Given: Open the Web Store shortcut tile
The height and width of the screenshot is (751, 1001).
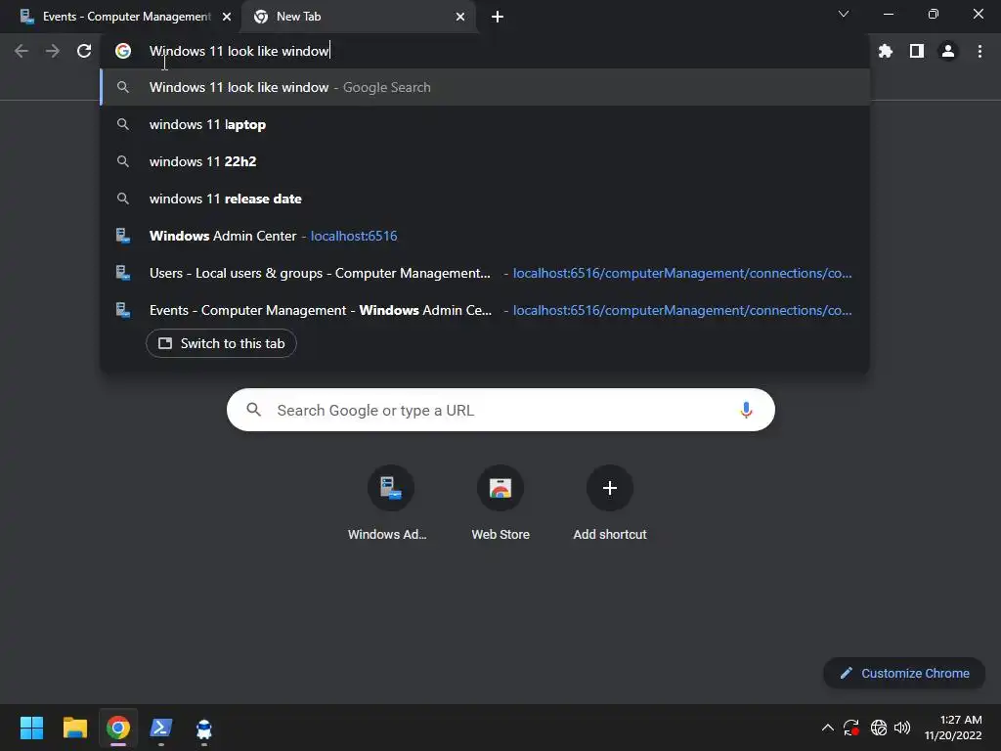Looking at the screenshot, I should point(500,504).
